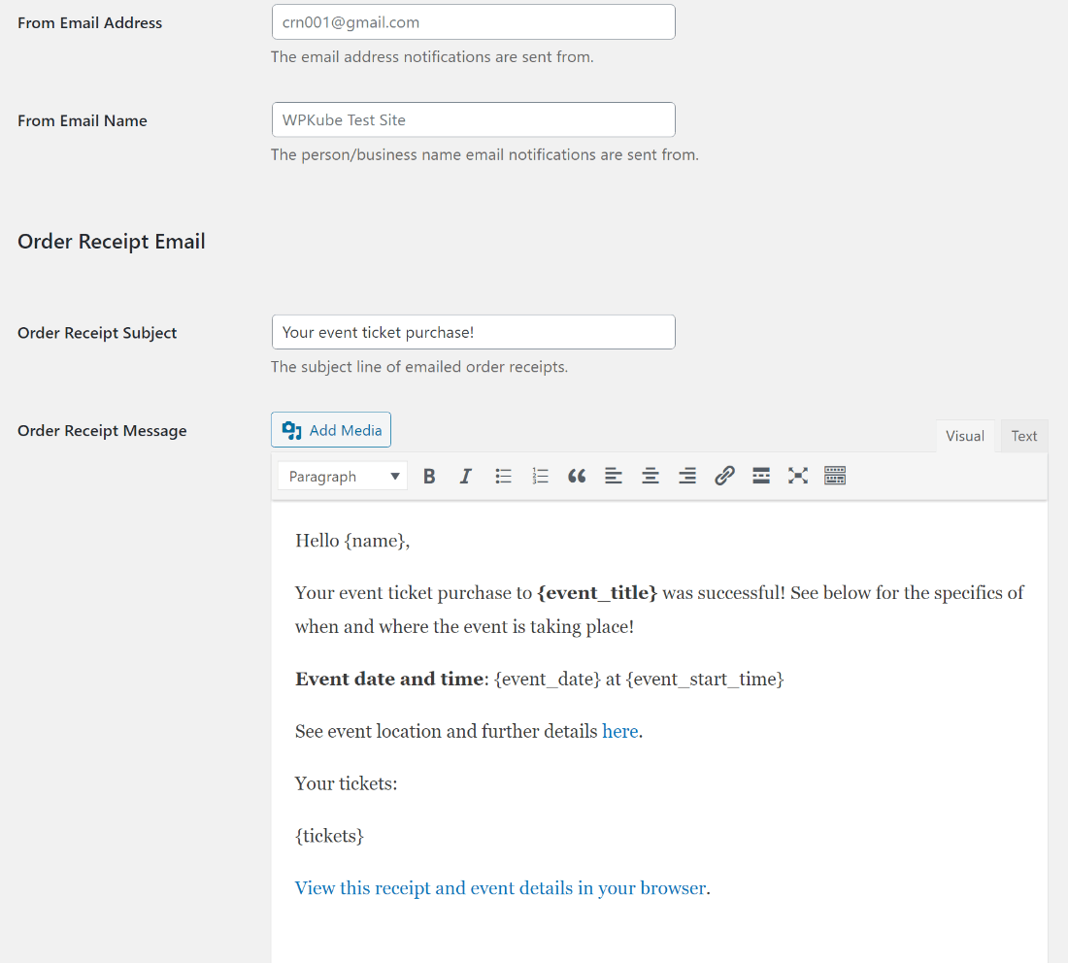The image size is (1068, 963).
Task: Click the 'Order Receipt Email' heading
Action: [112, 242]
